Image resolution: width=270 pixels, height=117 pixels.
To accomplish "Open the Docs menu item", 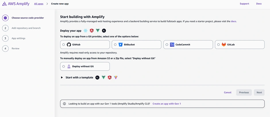I will (x=259, y=4).
